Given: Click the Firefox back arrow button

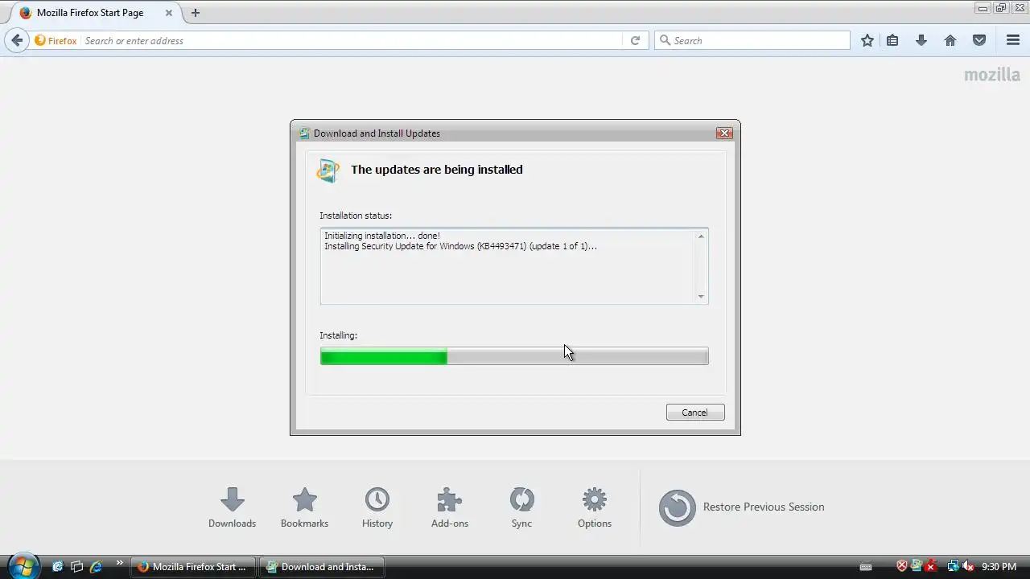Looking at the screenshot, I should click(17, 40).
